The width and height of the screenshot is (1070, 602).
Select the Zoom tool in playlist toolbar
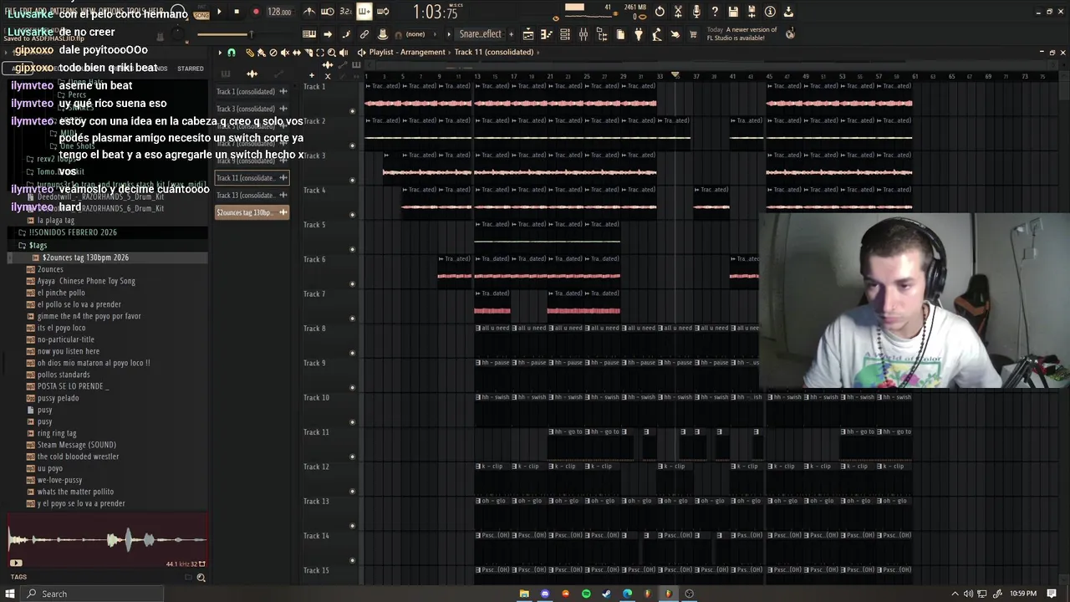pos(331,53)
